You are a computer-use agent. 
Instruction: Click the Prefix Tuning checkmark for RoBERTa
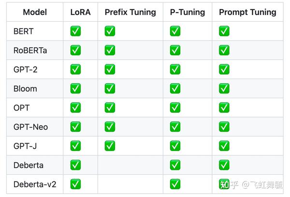[110, 50]
